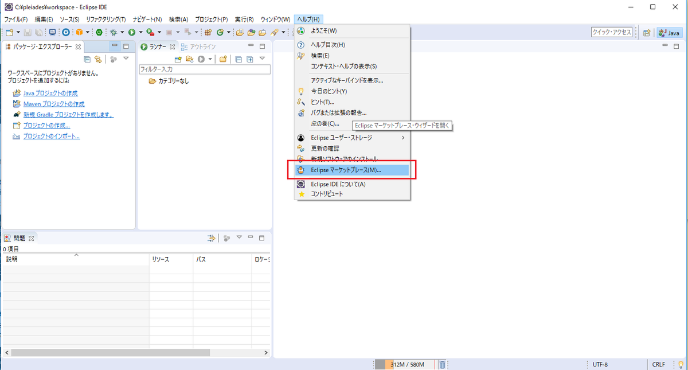
Task: Close the Package Explorer tab
Action: (x=78, y=46)
